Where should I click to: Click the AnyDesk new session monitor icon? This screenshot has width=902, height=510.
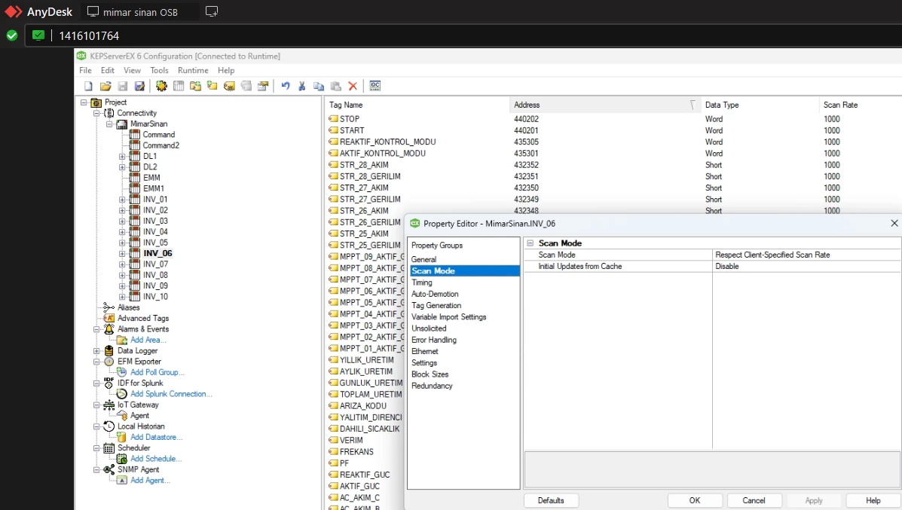coord(212,11)
